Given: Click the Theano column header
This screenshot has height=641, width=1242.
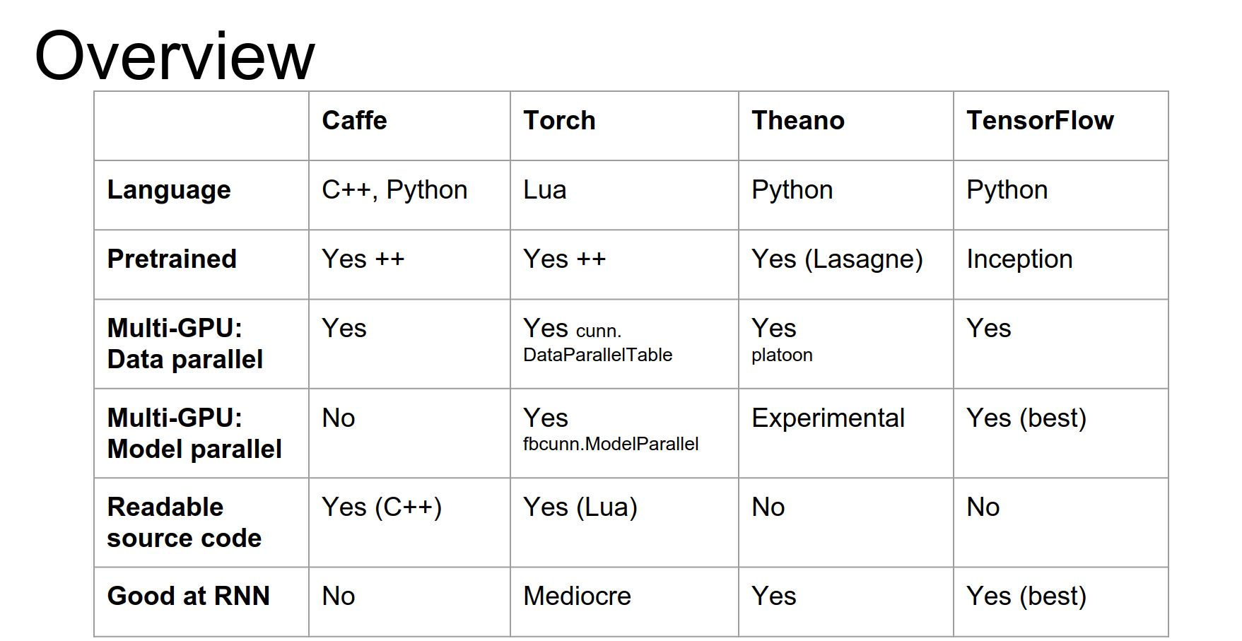Looking at the screenshot, I should pyautogui.click(x=797, y=121).
